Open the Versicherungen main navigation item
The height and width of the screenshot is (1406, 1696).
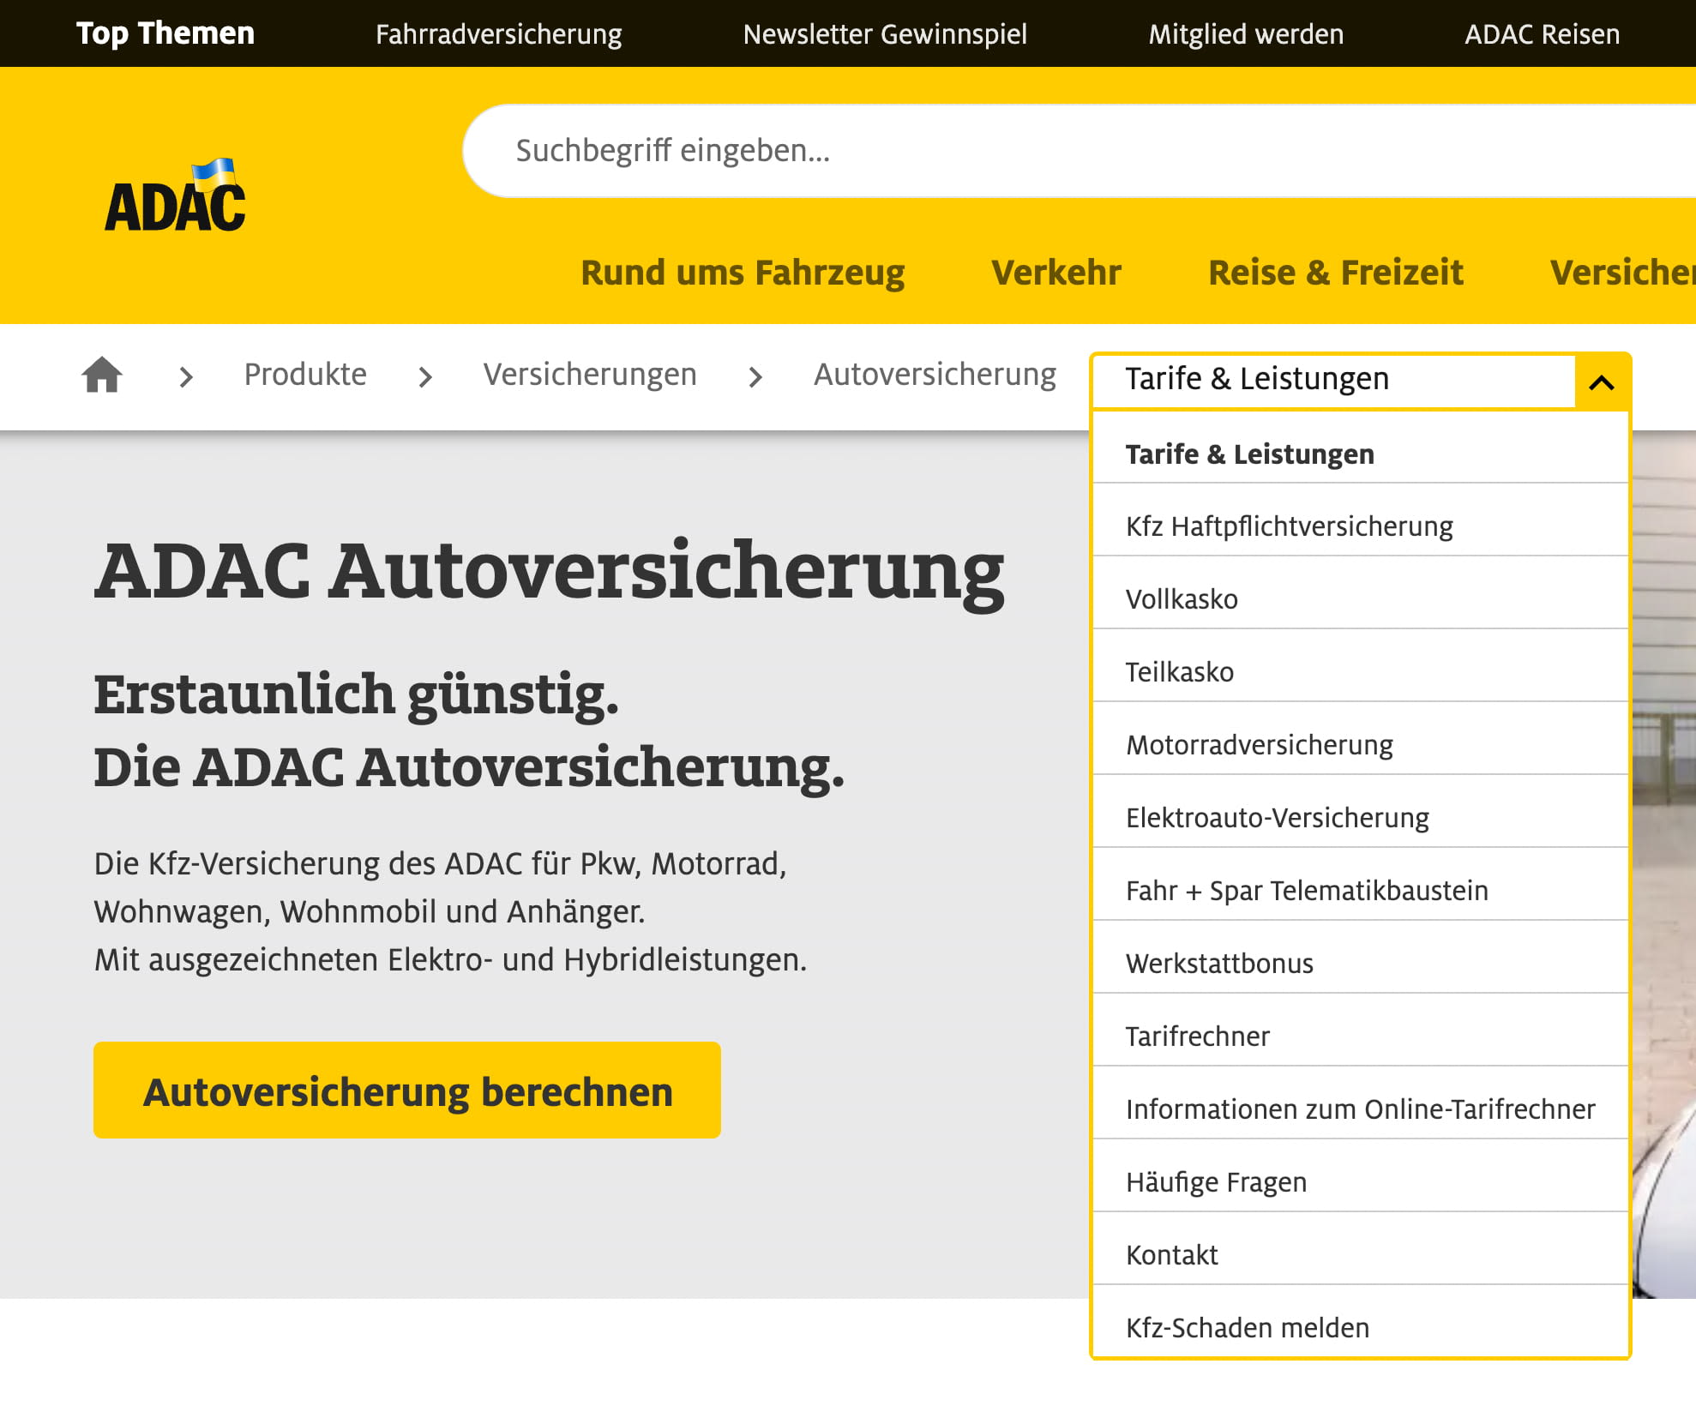(x=1622, y=273)
